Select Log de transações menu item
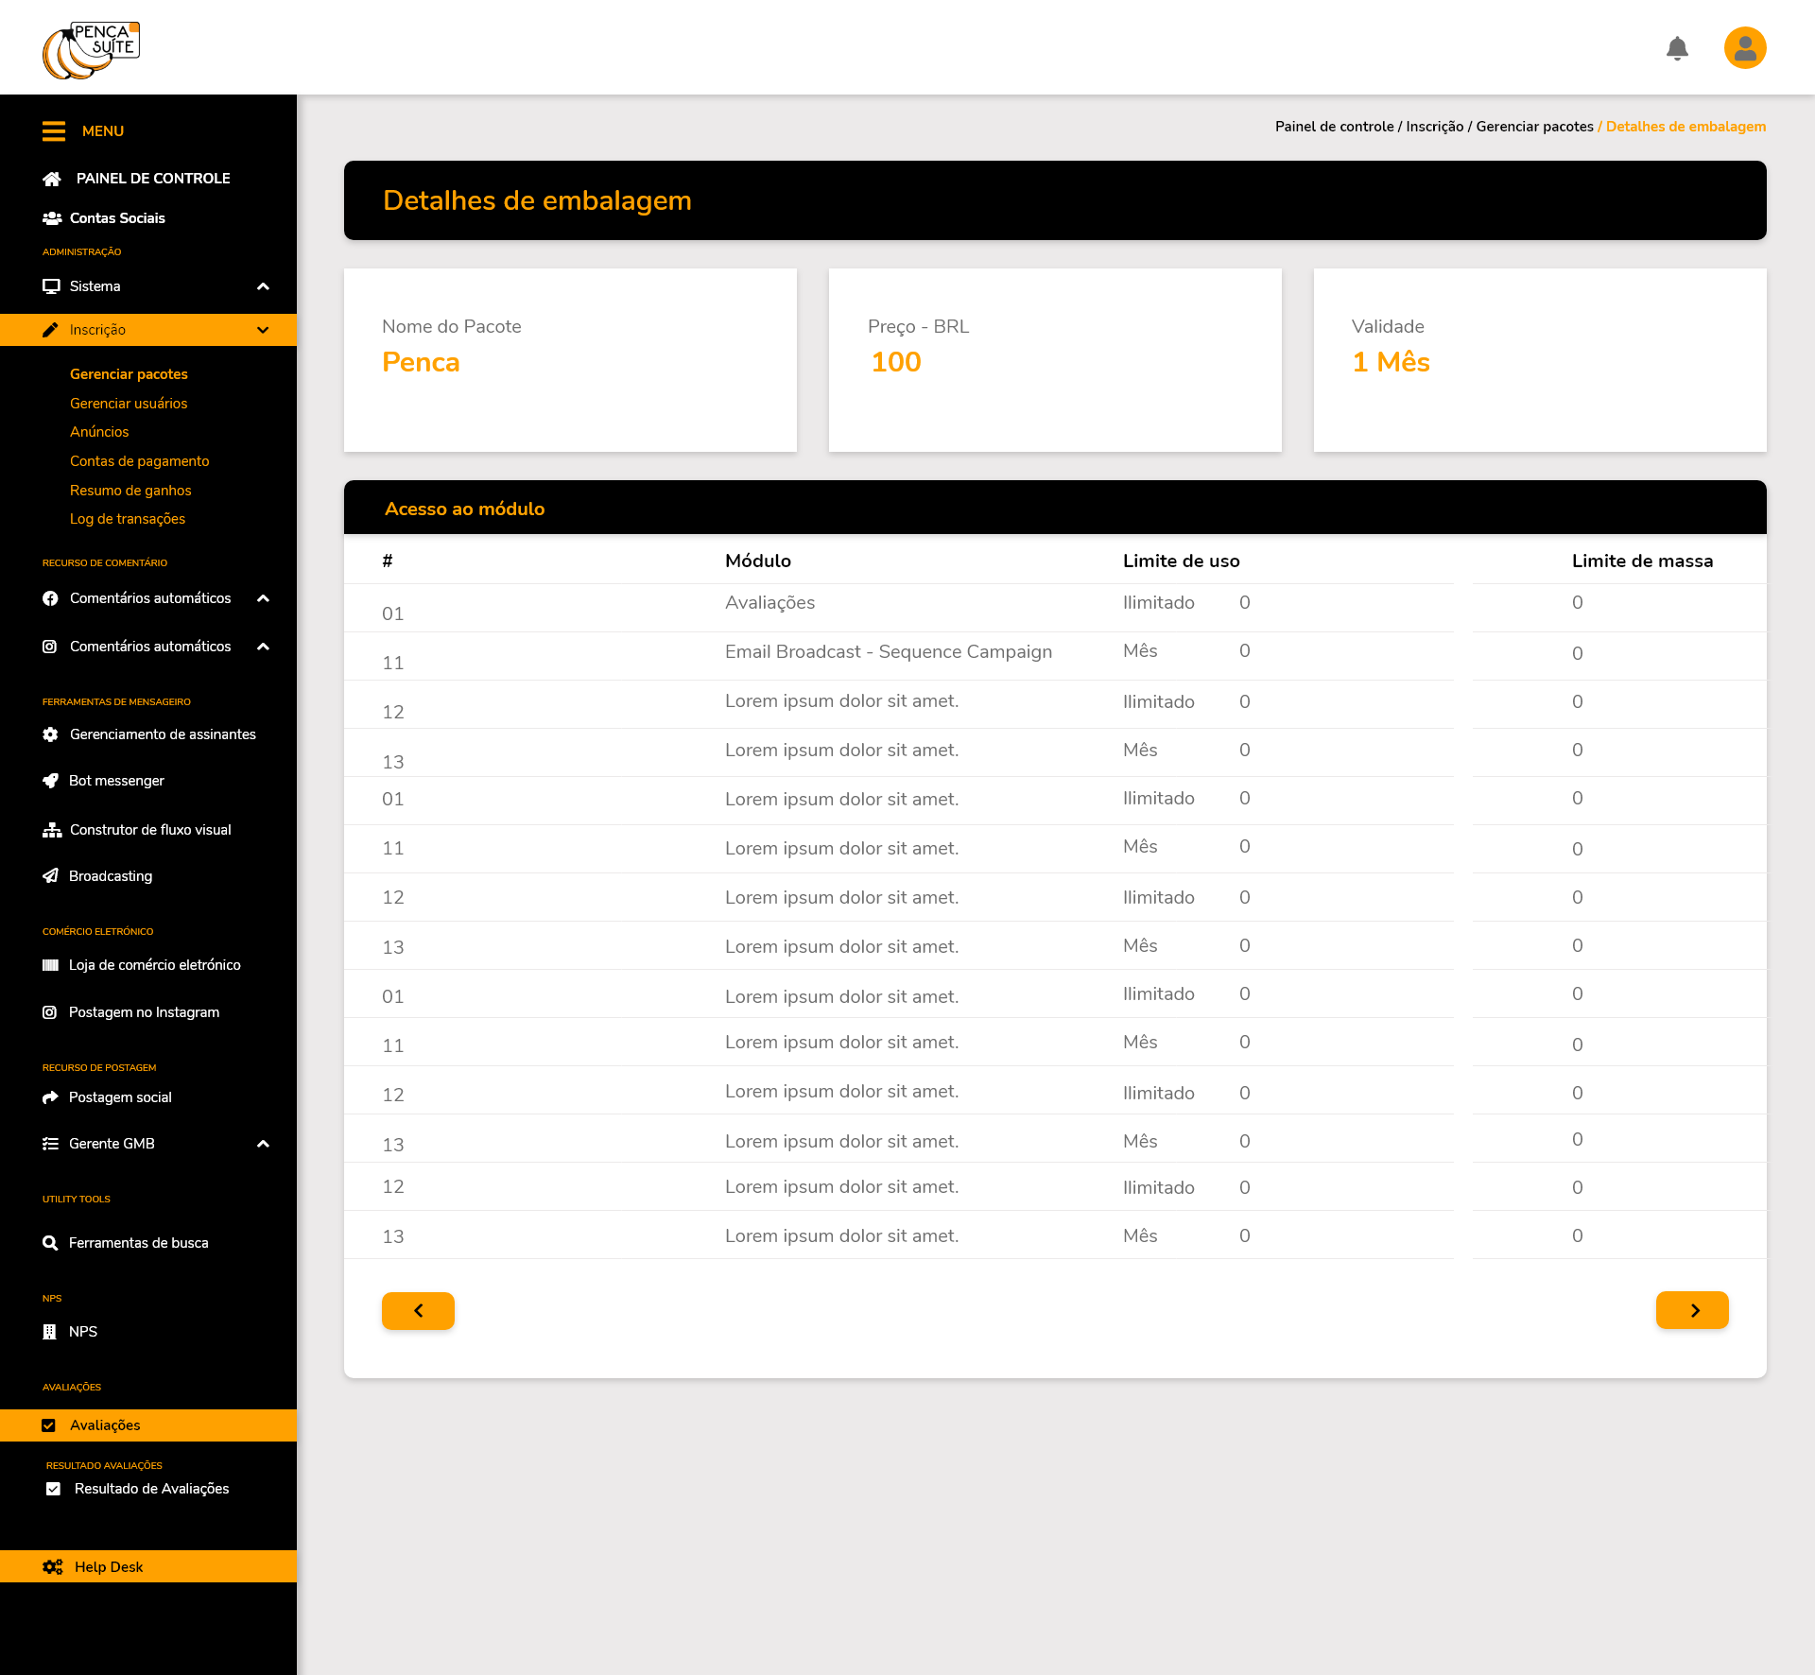1815x1675 pixels. click(128, 519)
